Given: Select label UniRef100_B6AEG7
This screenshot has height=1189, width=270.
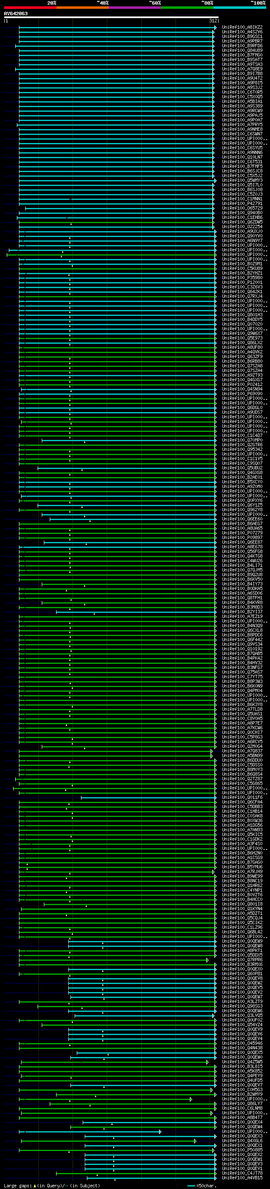Looking at the screenshot, I should (242, 524).
